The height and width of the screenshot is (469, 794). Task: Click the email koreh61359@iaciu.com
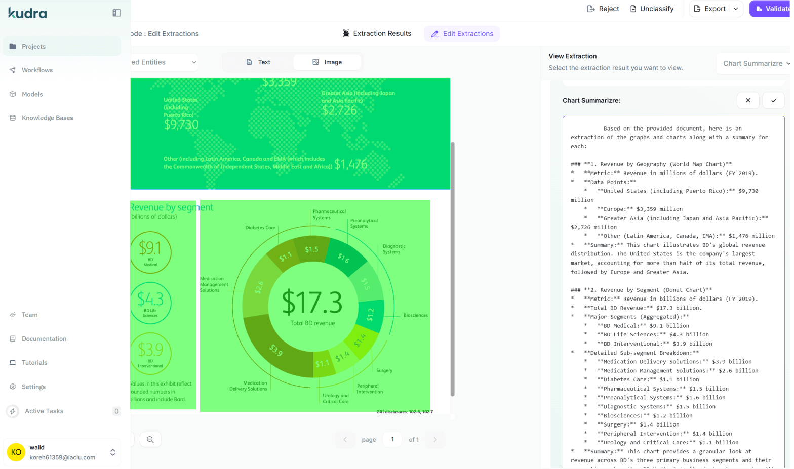(x=62, y=457)
